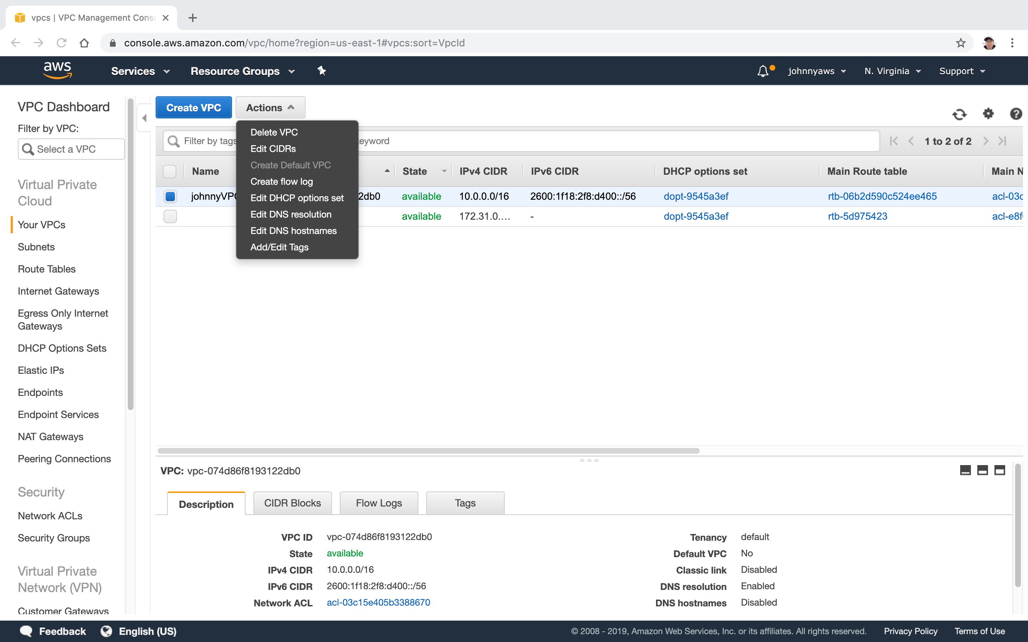1028x642 pixels.
Task: Open the johnnyaws account dropdown
Action: 817,71
